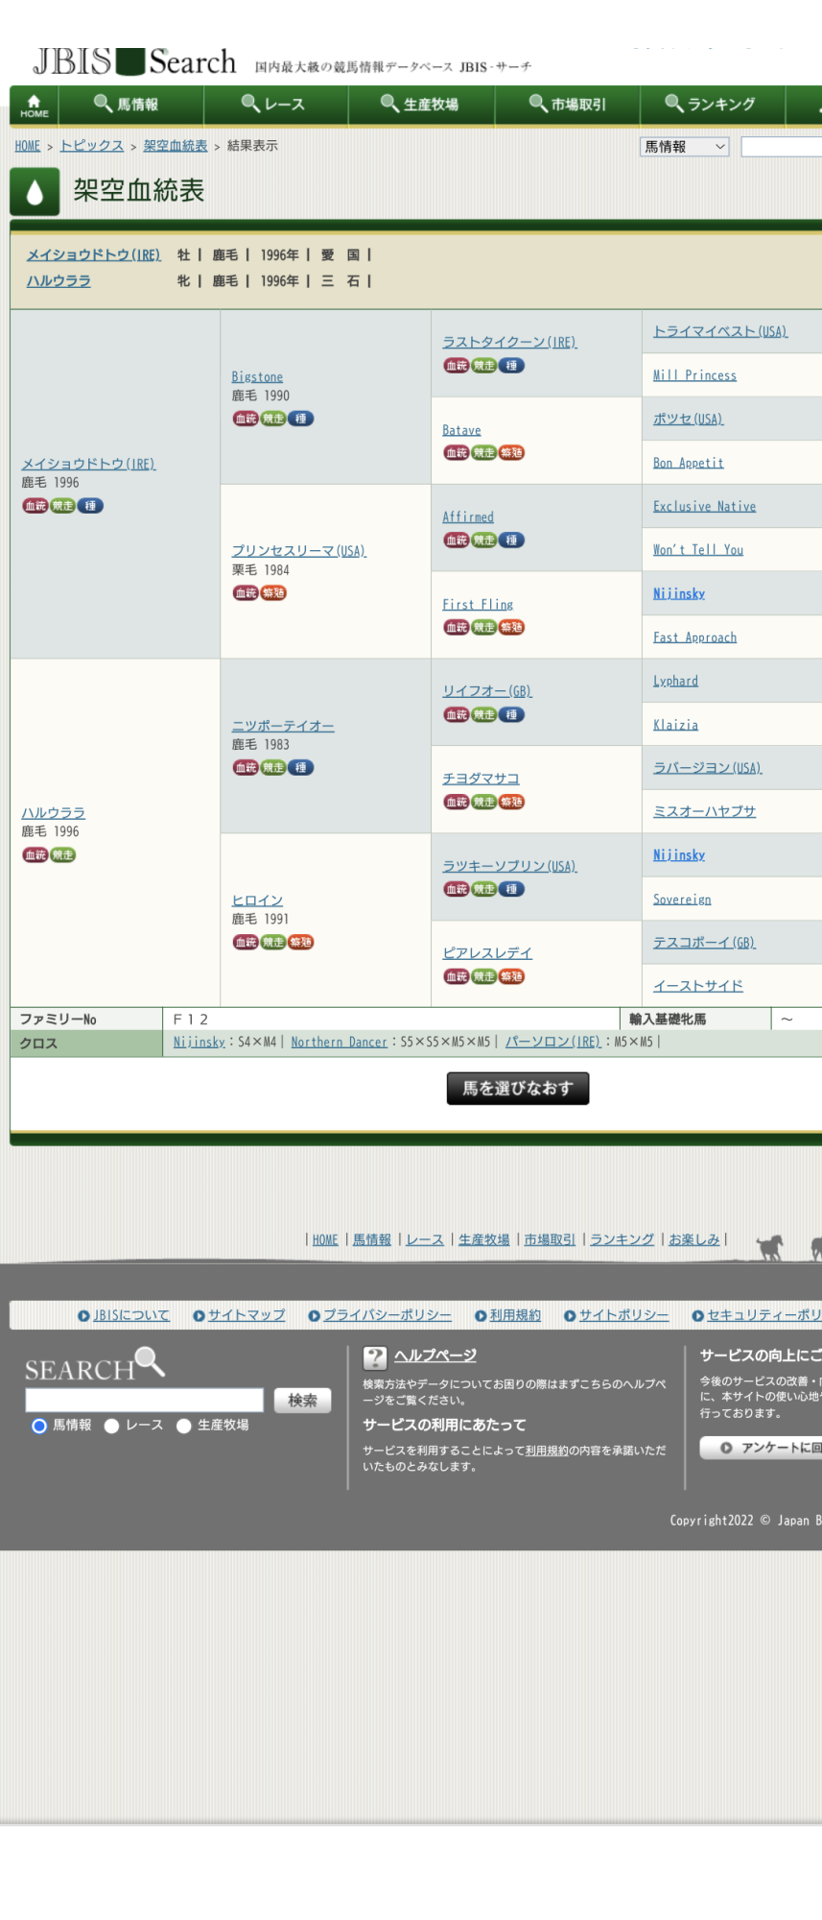Click the 競走 icon under ハルウララ 1996
This screenshot has height=1920, width=822.
coord(63,855)
